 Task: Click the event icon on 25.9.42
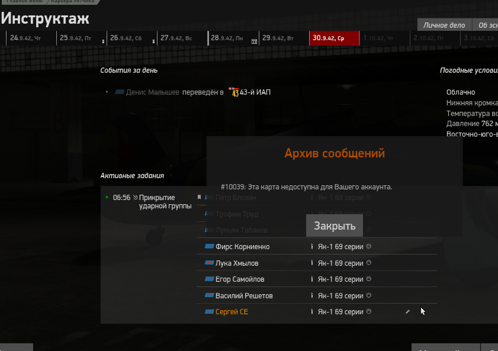click(x=103, y=41)
